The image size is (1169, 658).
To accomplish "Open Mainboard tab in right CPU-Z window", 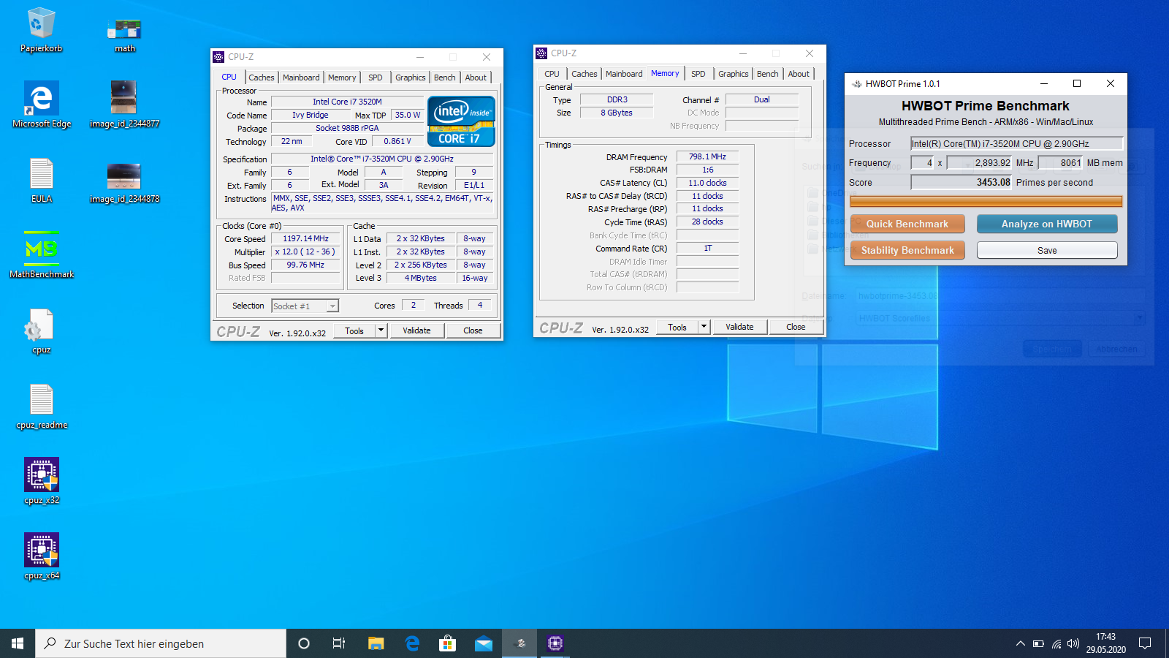I will 624,74.
